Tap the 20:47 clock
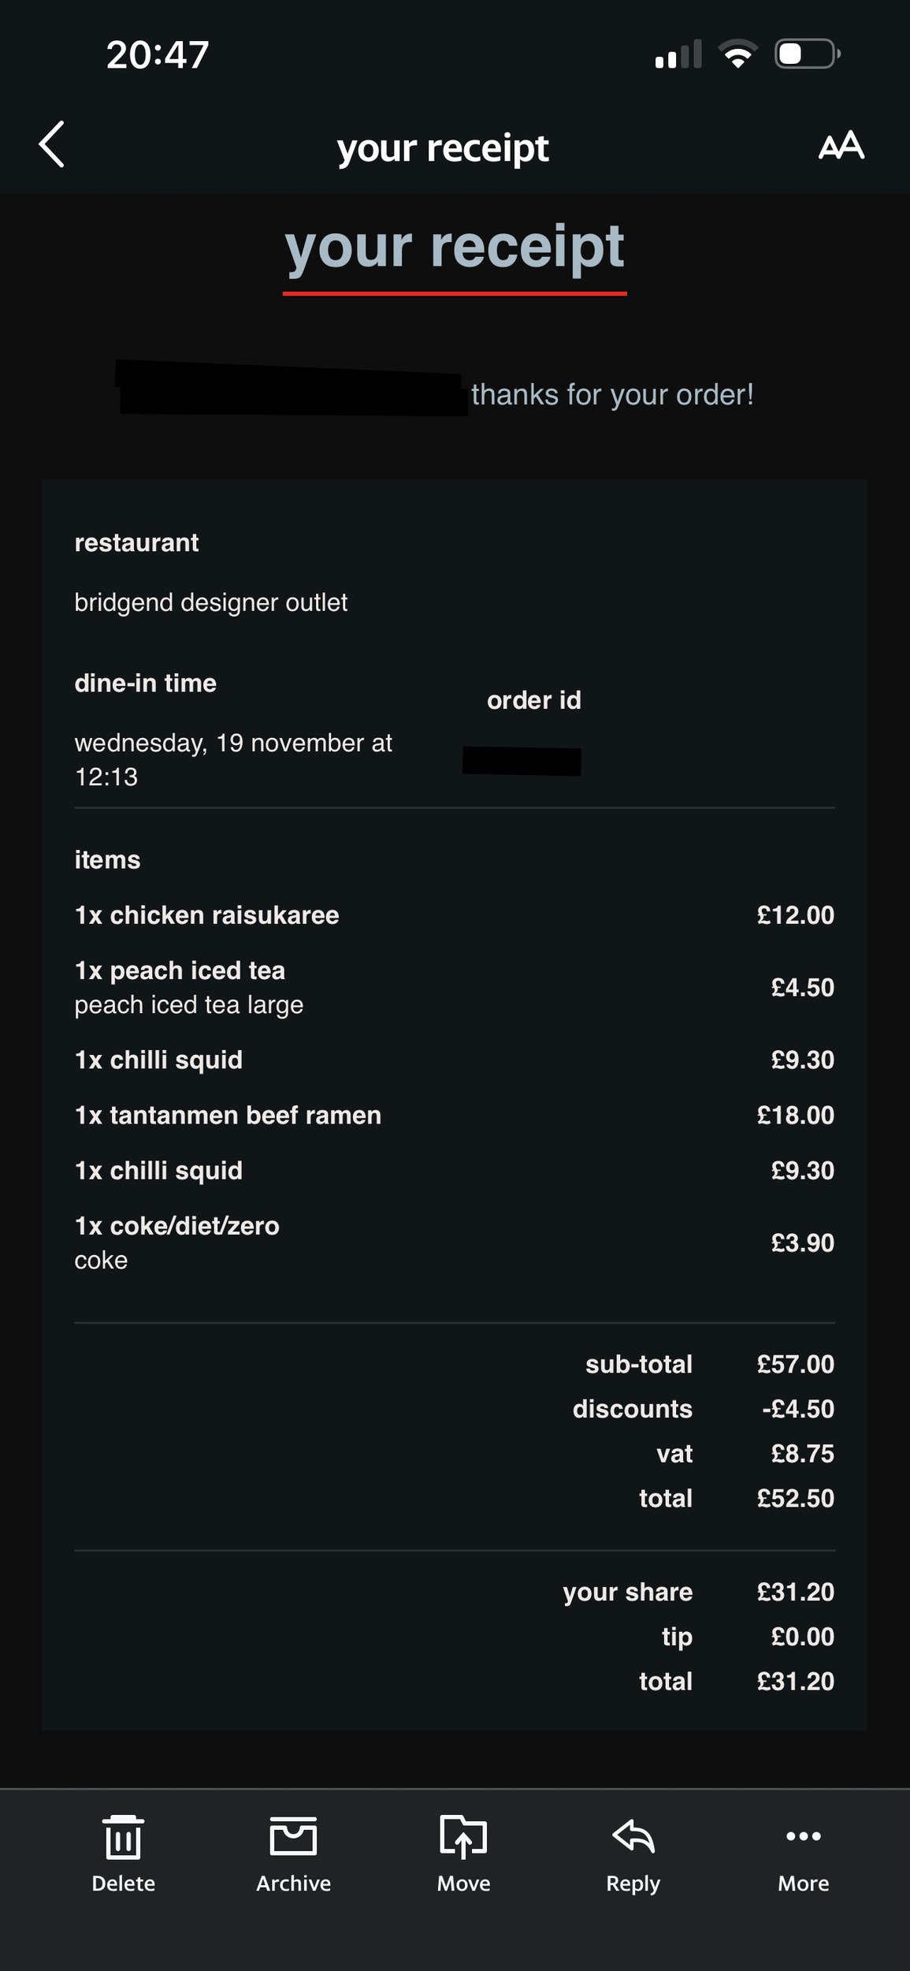The image size is (910, 1971). point(158,55)
